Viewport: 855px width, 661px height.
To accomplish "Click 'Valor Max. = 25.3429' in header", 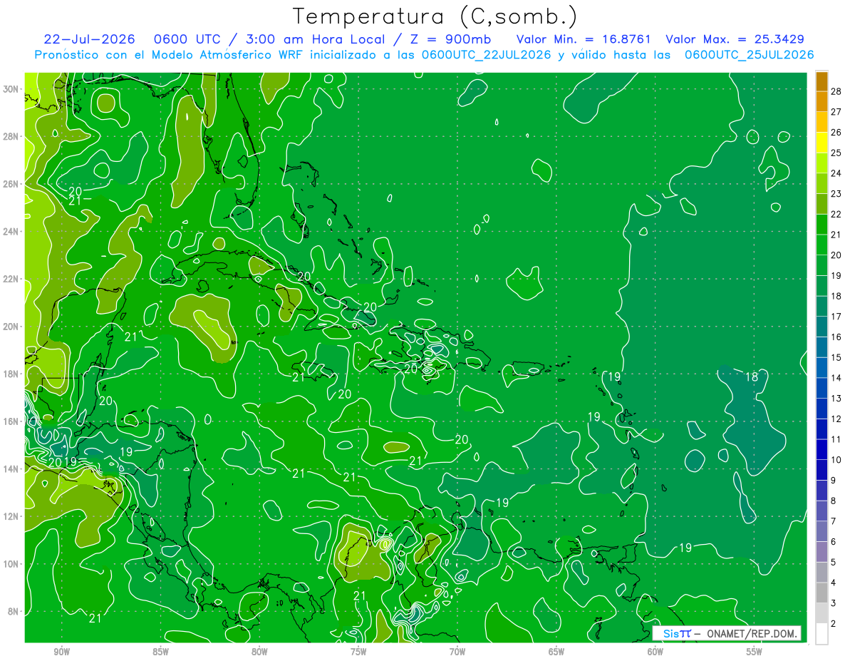I will [735, 40].
